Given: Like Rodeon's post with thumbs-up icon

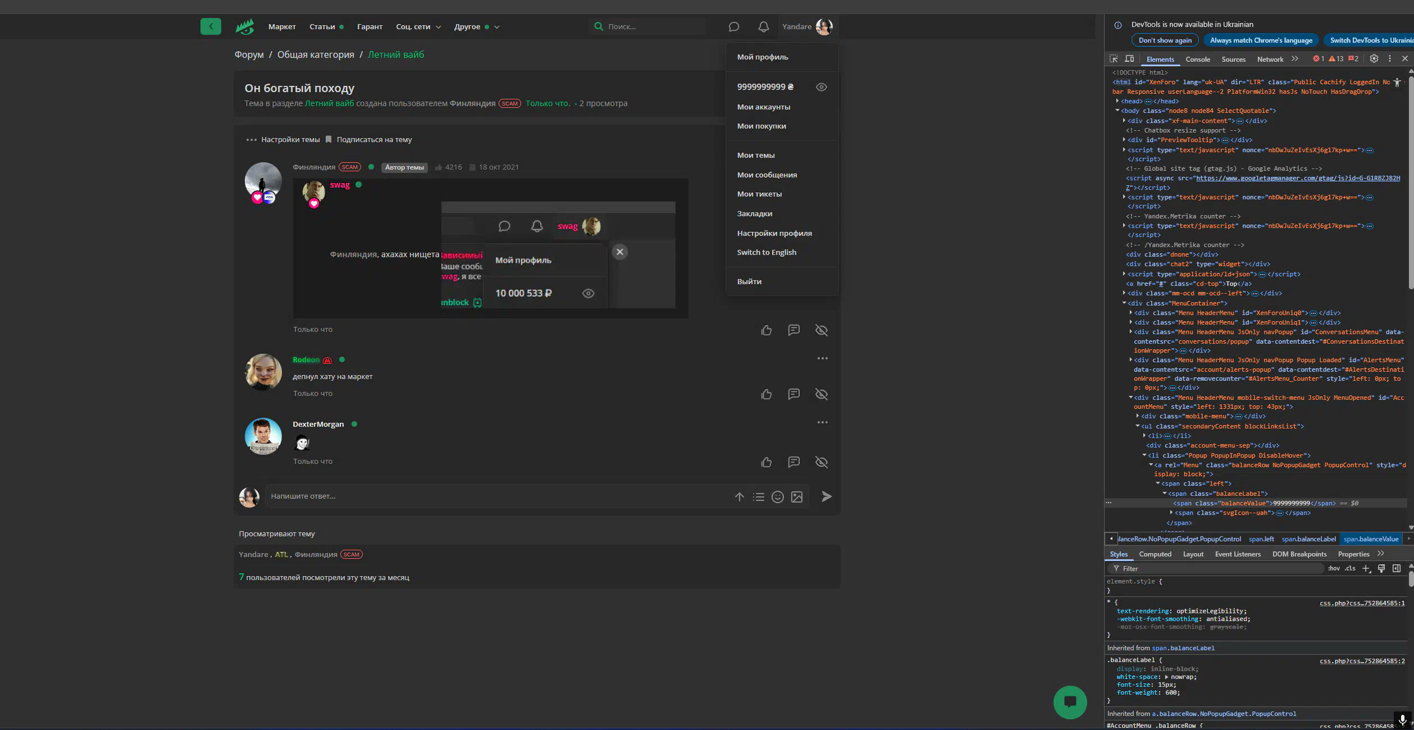Looking at the screenshot, I should tap(767, 394).
